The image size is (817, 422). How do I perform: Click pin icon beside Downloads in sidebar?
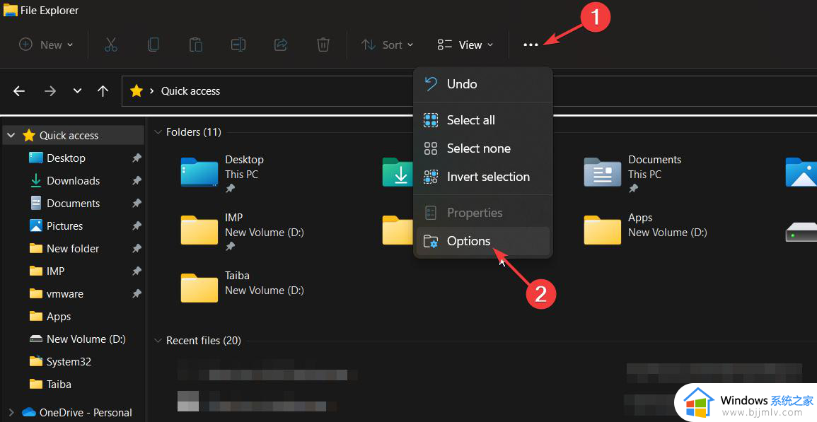click(137, 180)
